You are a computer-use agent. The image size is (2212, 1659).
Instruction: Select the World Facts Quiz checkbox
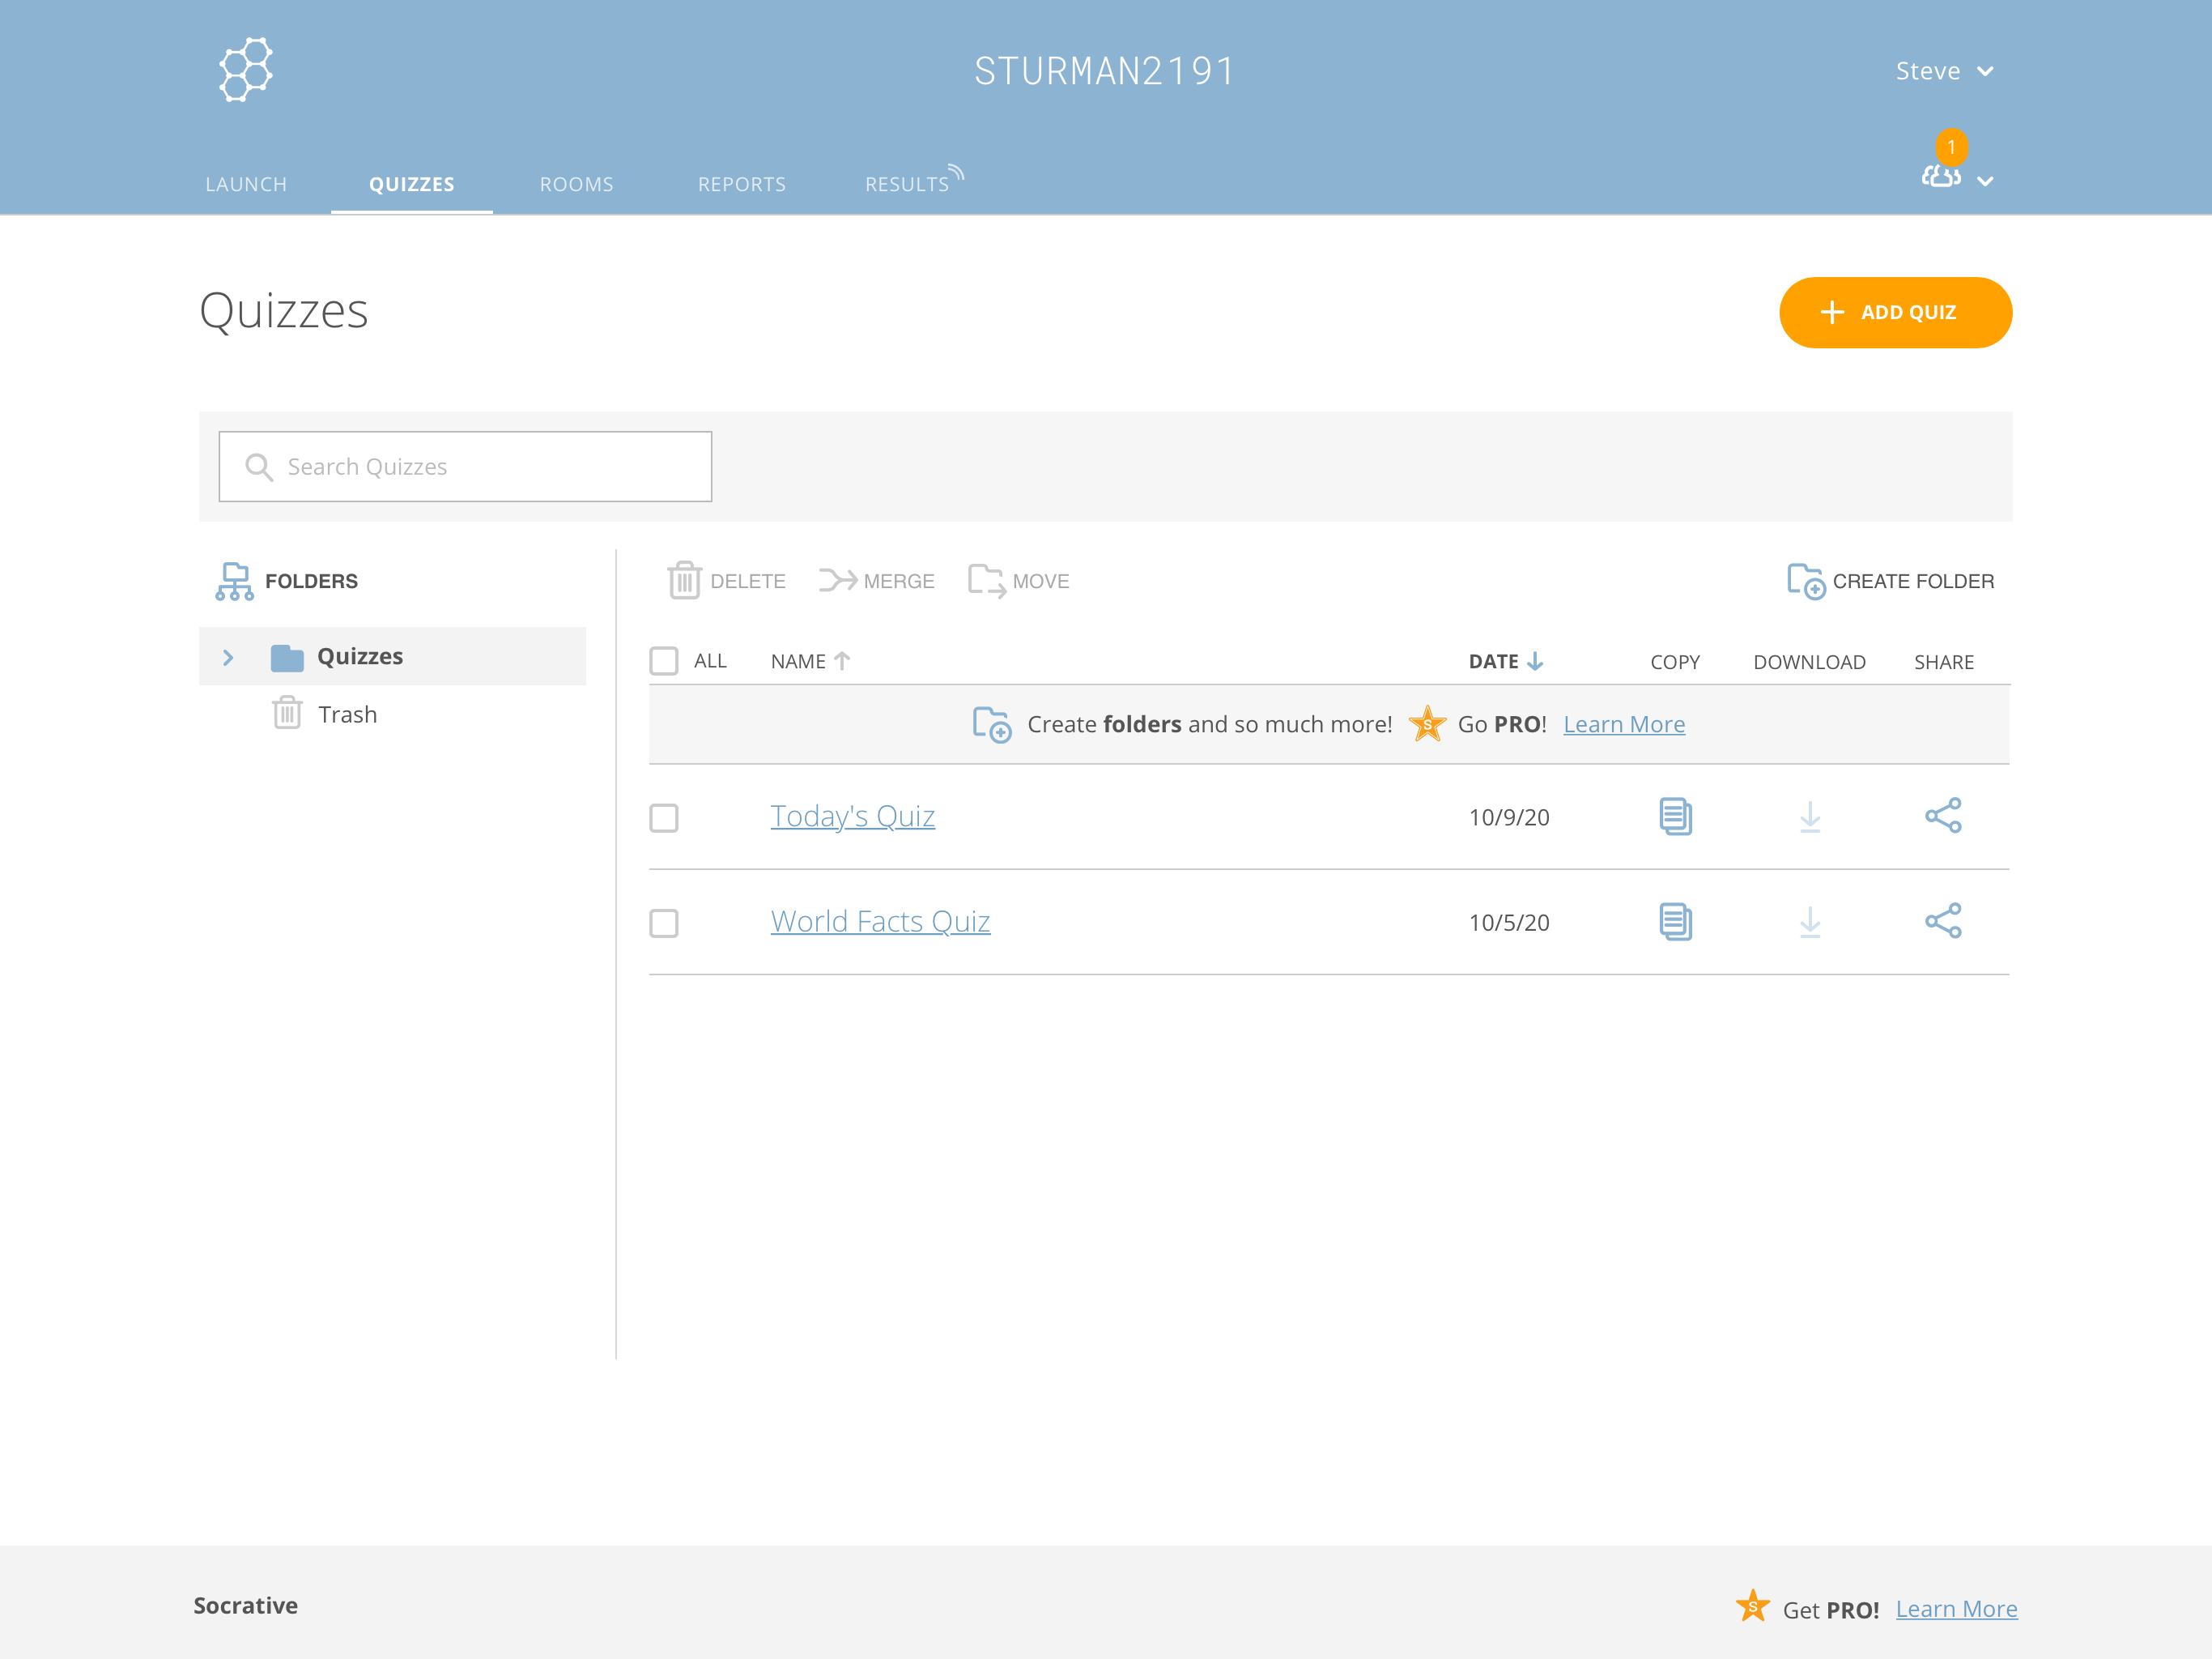point(664,923)
